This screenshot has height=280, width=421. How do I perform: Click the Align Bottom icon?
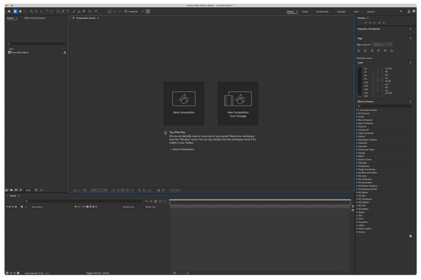[x=392, y=50]
